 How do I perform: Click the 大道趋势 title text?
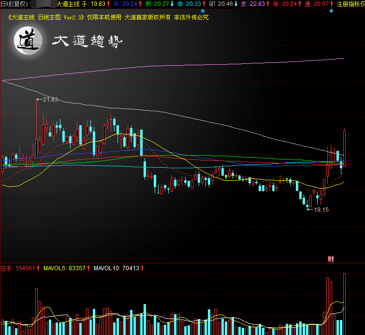88,43
